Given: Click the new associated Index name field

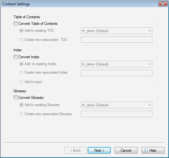Looking at the screenshot, I should (116, 73).
